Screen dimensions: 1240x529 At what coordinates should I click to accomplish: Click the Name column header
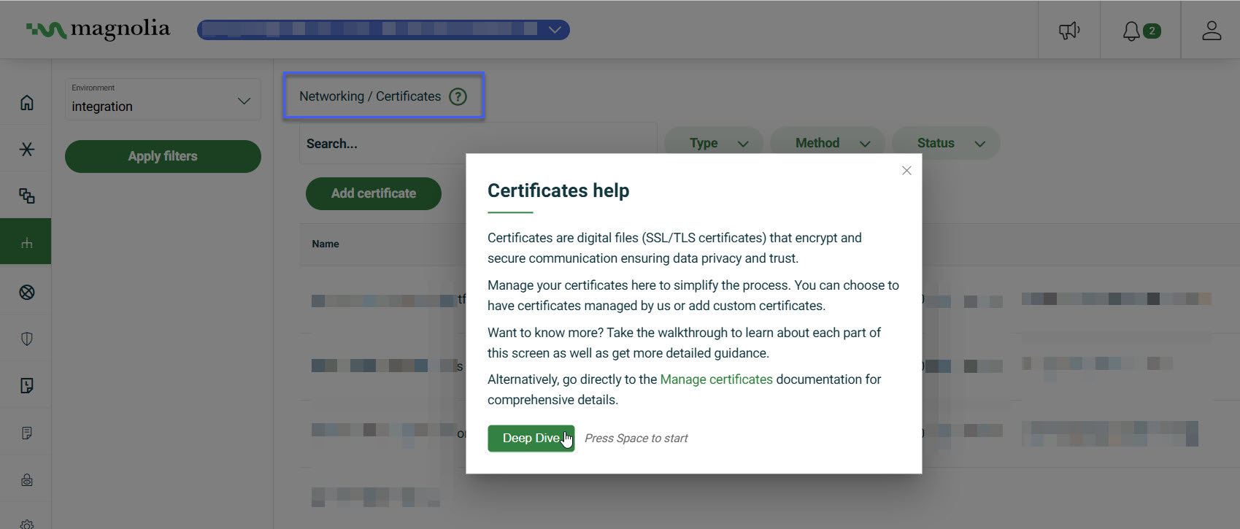tap(326, 244)
